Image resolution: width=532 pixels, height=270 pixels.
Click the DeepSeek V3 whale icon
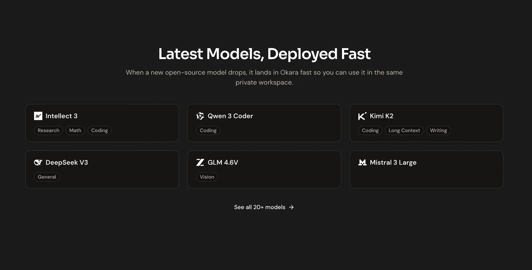[38, 162]
